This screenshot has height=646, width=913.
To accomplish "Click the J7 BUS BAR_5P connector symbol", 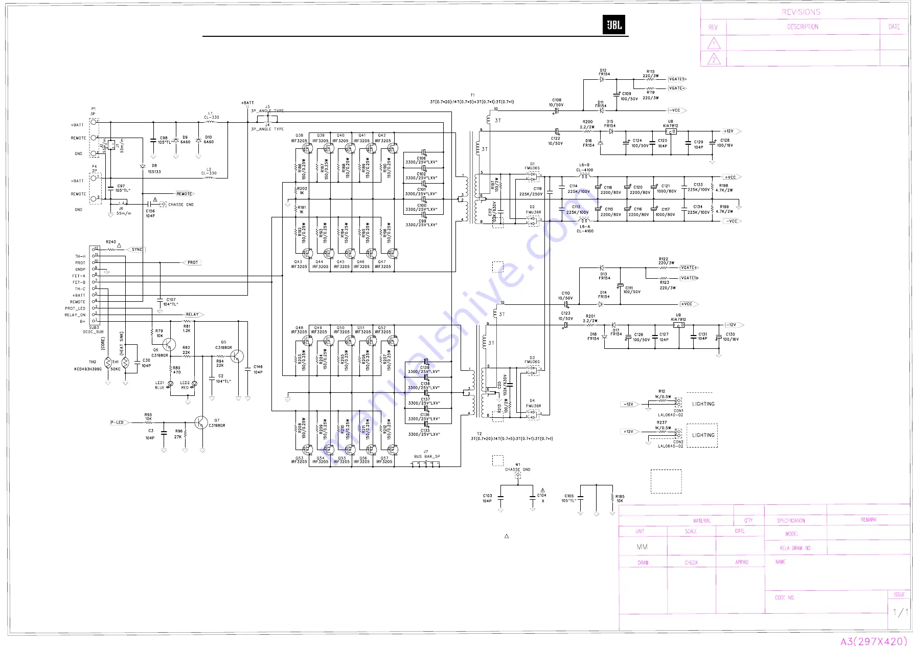I will pos(426,463).
